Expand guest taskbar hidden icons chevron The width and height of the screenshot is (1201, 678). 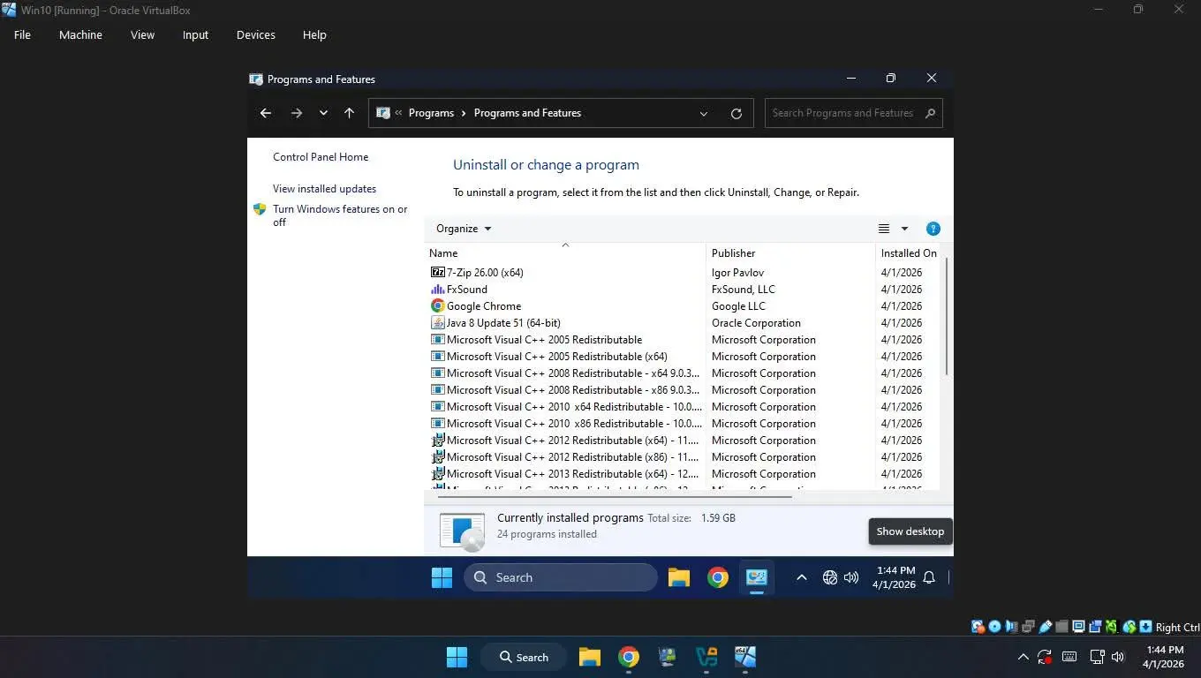(x=801, y=577)
